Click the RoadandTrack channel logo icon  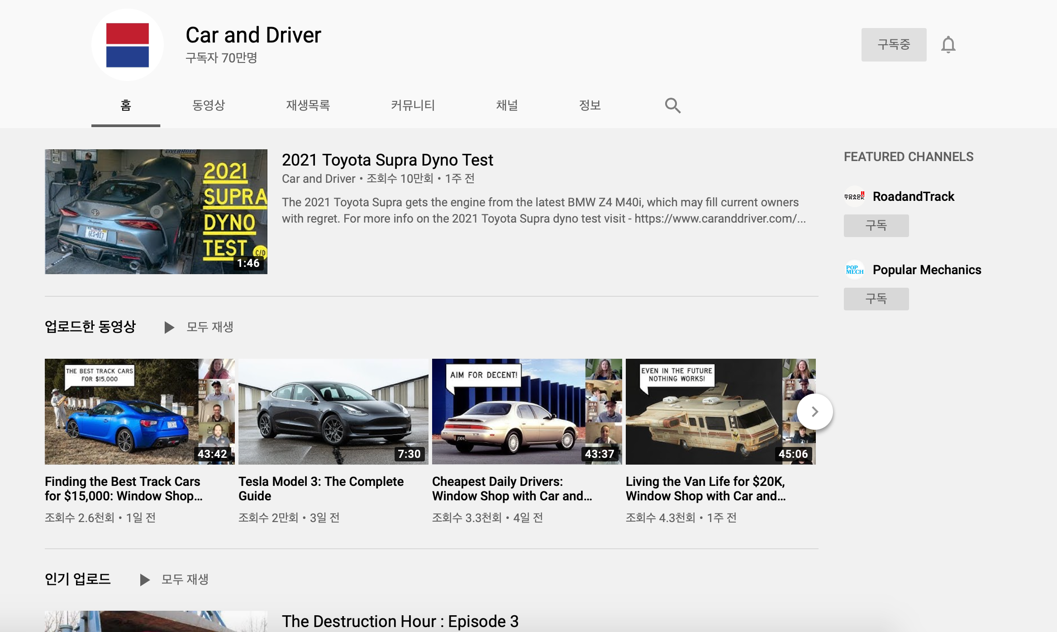coord(854,196)
